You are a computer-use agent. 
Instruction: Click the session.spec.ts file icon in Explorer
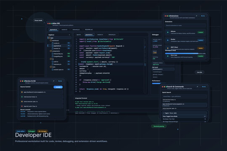pyautogui.click(x=53, y=70)
